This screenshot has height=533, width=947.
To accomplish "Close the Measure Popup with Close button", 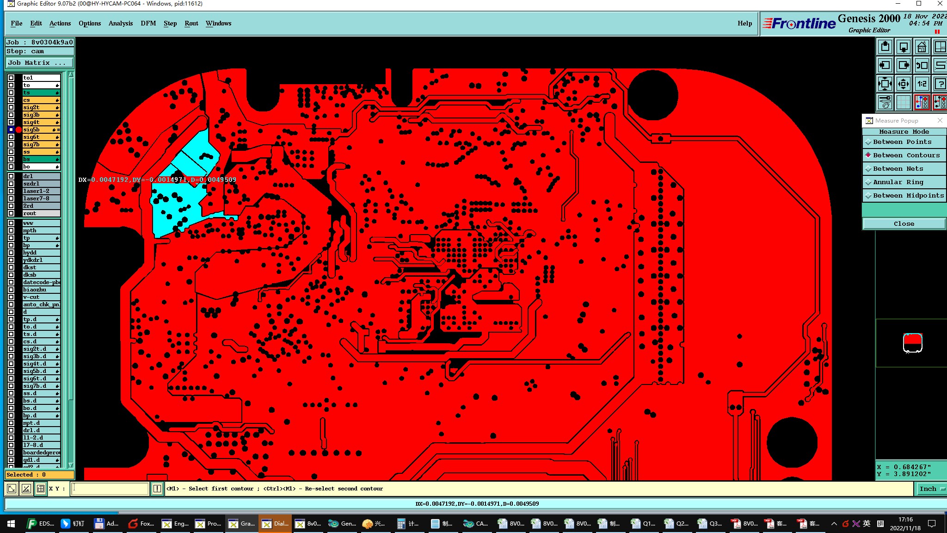I will point(904,224).
